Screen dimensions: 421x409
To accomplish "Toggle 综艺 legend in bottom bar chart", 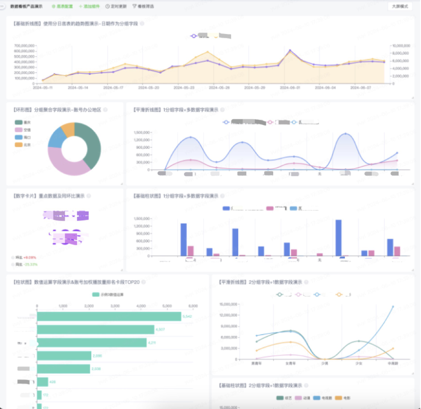I will (x=284, y=398).
